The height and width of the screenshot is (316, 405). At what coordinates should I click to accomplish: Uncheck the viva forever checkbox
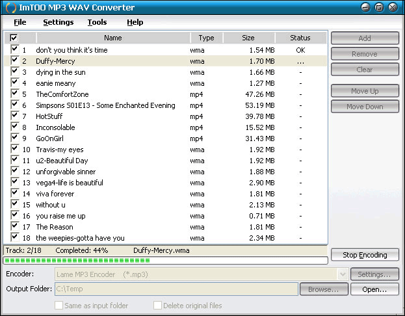pos(15,193)
